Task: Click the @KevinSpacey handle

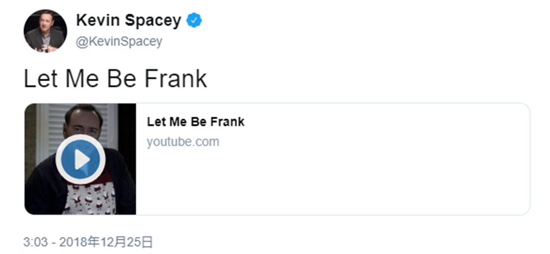Action: tap(119, 41)
